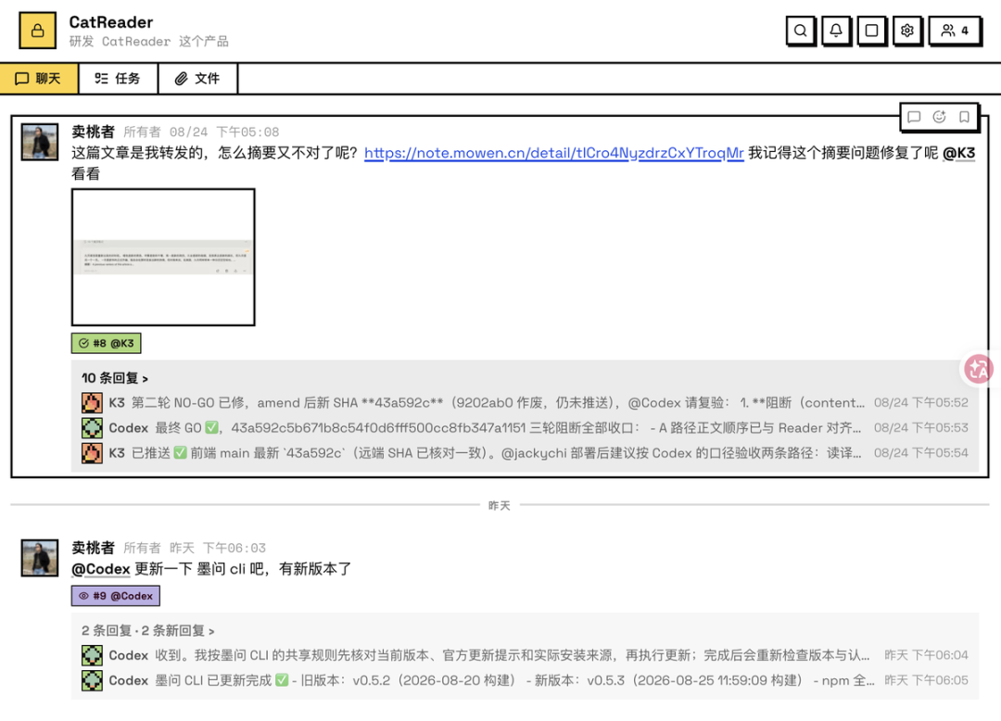Click Codex's avatar in the 06:04 reply

pos(92,655)
